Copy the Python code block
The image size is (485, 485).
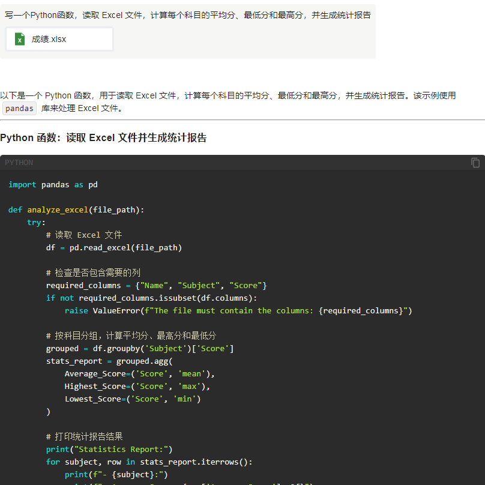click(x=475, y=163)
